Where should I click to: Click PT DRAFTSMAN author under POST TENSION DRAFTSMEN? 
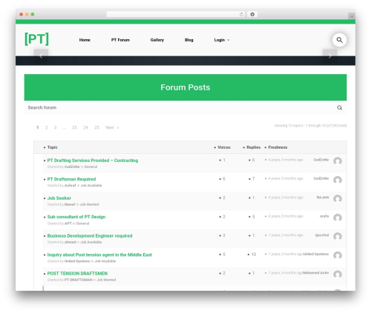pos(78,280)
